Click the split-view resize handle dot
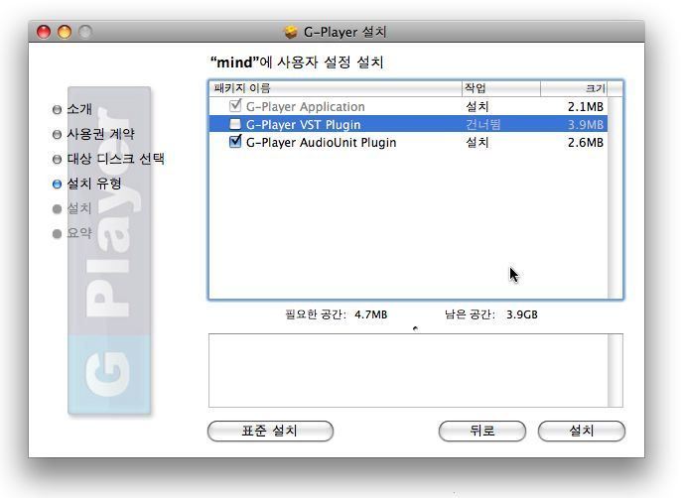This screenshot has width=681, height=498. pos(415,328)
